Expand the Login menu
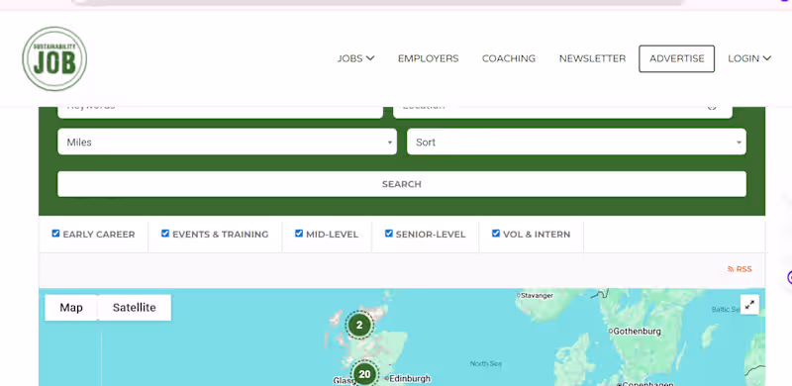This screenshot has width=792, height=386. click(x=749, y=58)
